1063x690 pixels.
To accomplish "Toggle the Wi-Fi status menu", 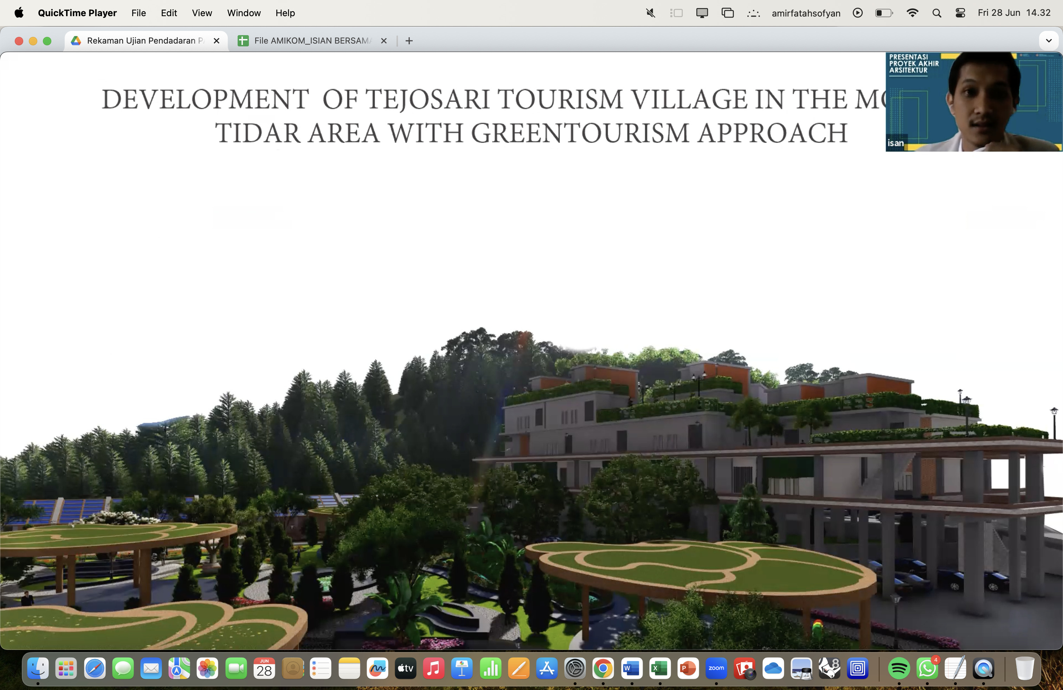I will pyautogui.click(x=912, y=13).
